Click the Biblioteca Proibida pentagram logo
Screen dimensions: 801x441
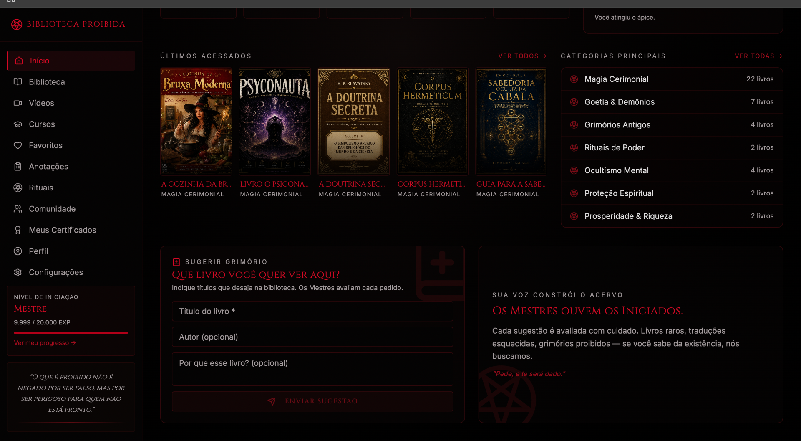[x=17, y=24]
